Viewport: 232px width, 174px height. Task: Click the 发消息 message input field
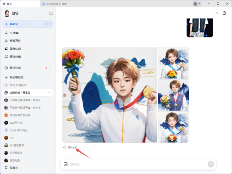135,164
